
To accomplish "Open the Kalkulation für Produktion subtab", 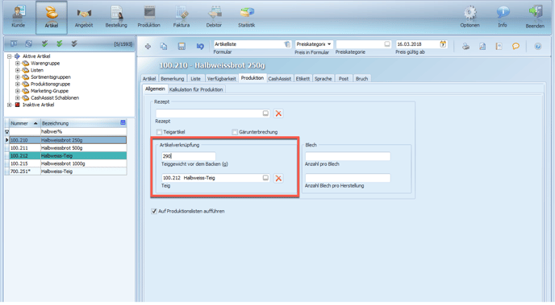I will (196, 89).
